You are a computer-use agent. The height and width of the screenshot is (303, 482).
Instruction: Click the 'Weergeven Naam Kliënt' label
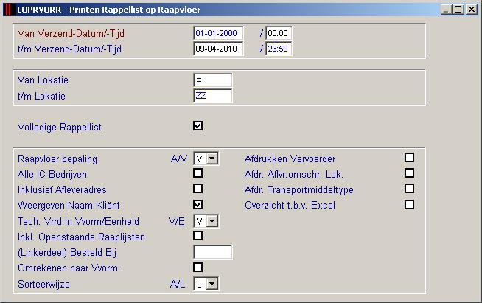pos(69,205)
